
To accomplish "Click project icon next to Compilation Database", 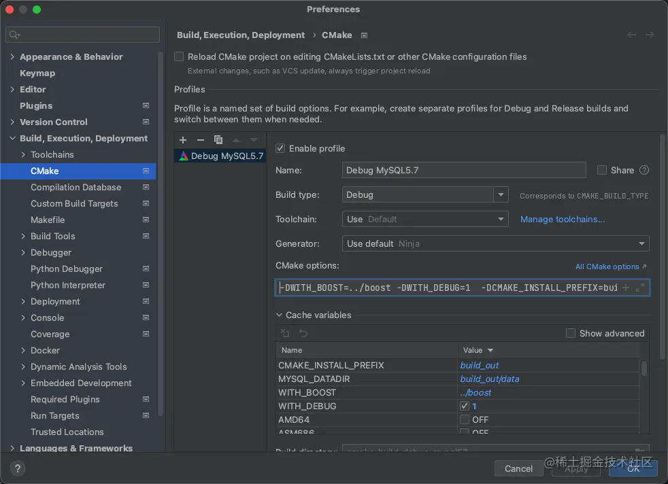I will click(146, 188).
